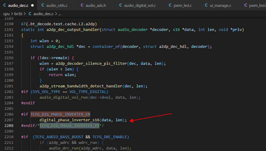Image resolution: width=266 pixels, height=151 pixels.
Task: Click '#endif' on line 2204
Action: pos(28,103)
